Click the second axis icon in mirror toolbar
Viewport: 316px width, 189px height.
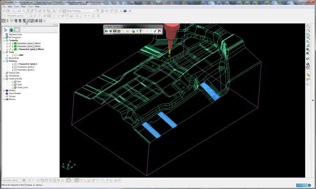(x=8, y=21)
